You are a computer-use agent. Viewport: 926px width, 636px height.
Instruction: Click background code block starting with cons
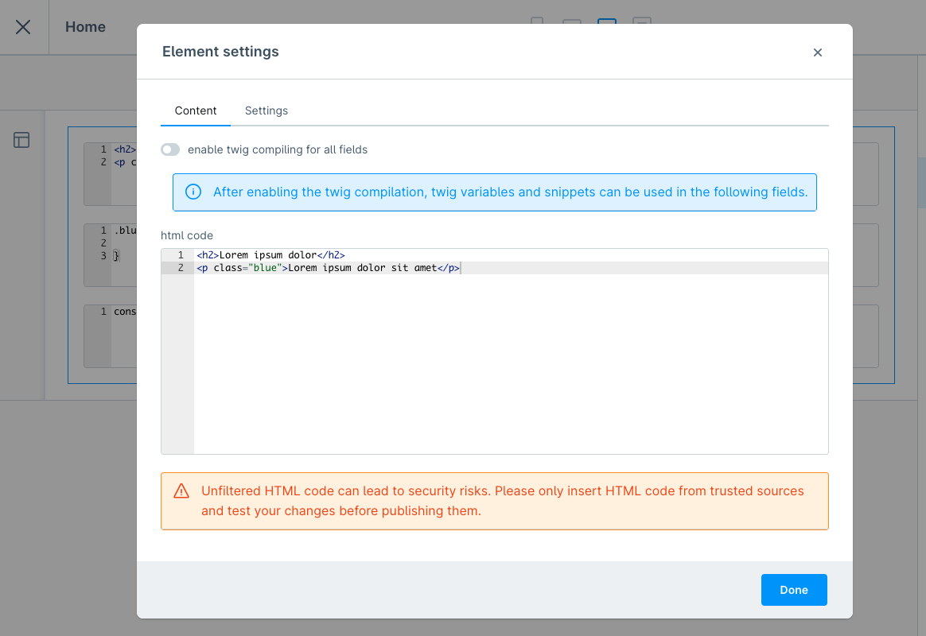click(x=111, y=335)
